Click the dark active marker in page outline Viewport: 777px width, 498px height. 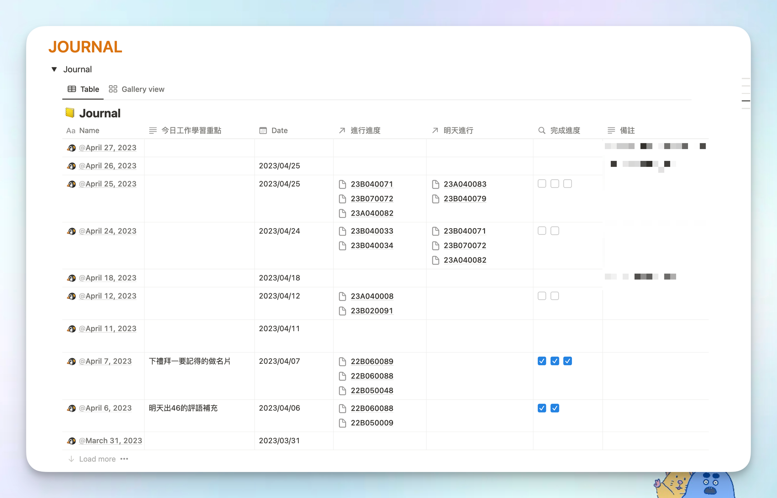[x=746, y=101]
